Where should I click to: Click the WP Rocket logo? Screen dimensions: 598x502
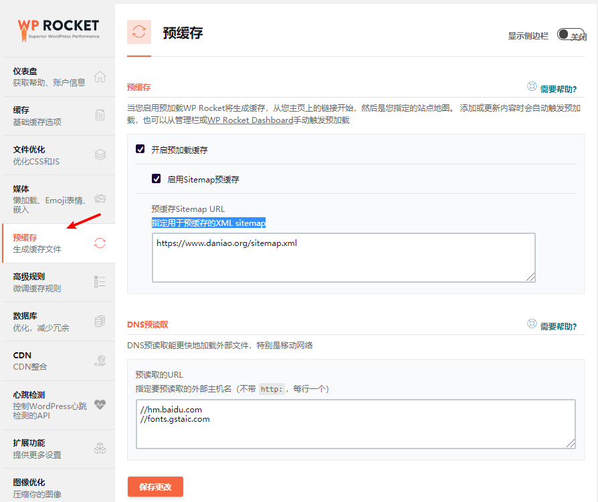pyautogui.click(x=58, y=29)
